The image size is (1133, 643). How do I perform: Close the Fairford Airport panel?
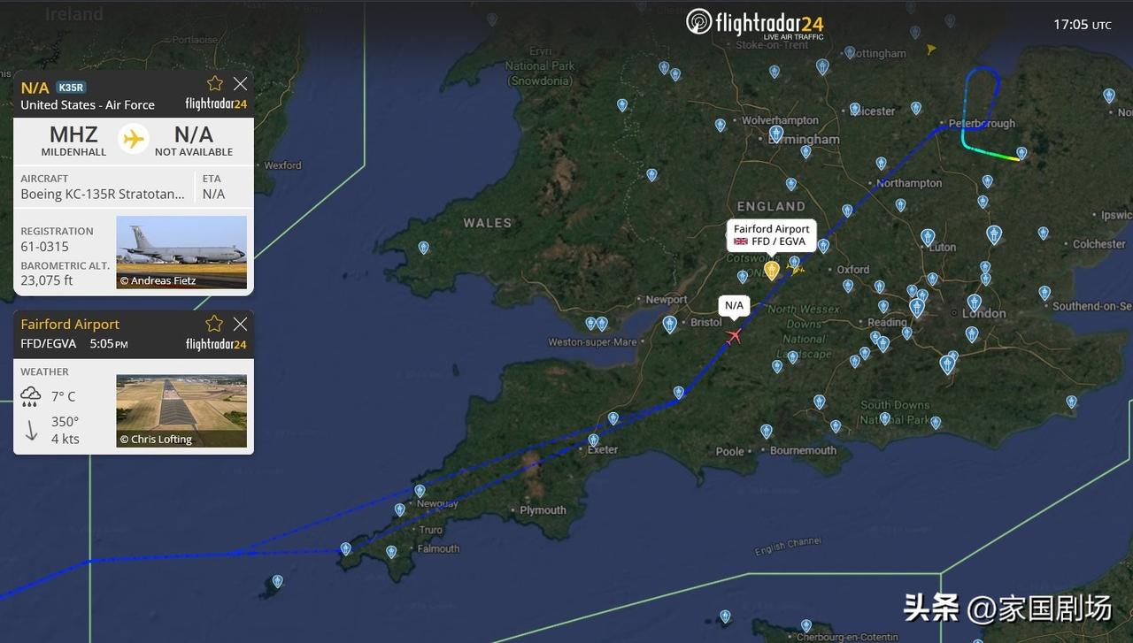(x=240, y=324)
